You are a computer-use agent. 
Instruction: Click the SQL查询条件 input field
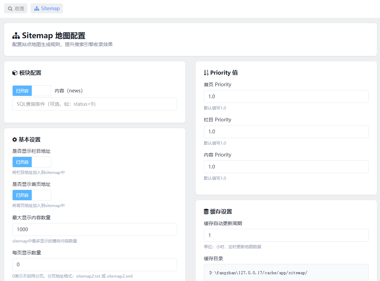click(95, 104)
